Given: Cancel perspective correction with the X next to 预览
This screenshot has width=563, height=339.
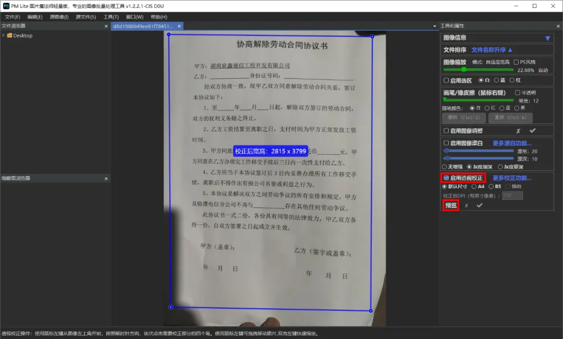Looking at the screenshot, I should tap(467, 206).
